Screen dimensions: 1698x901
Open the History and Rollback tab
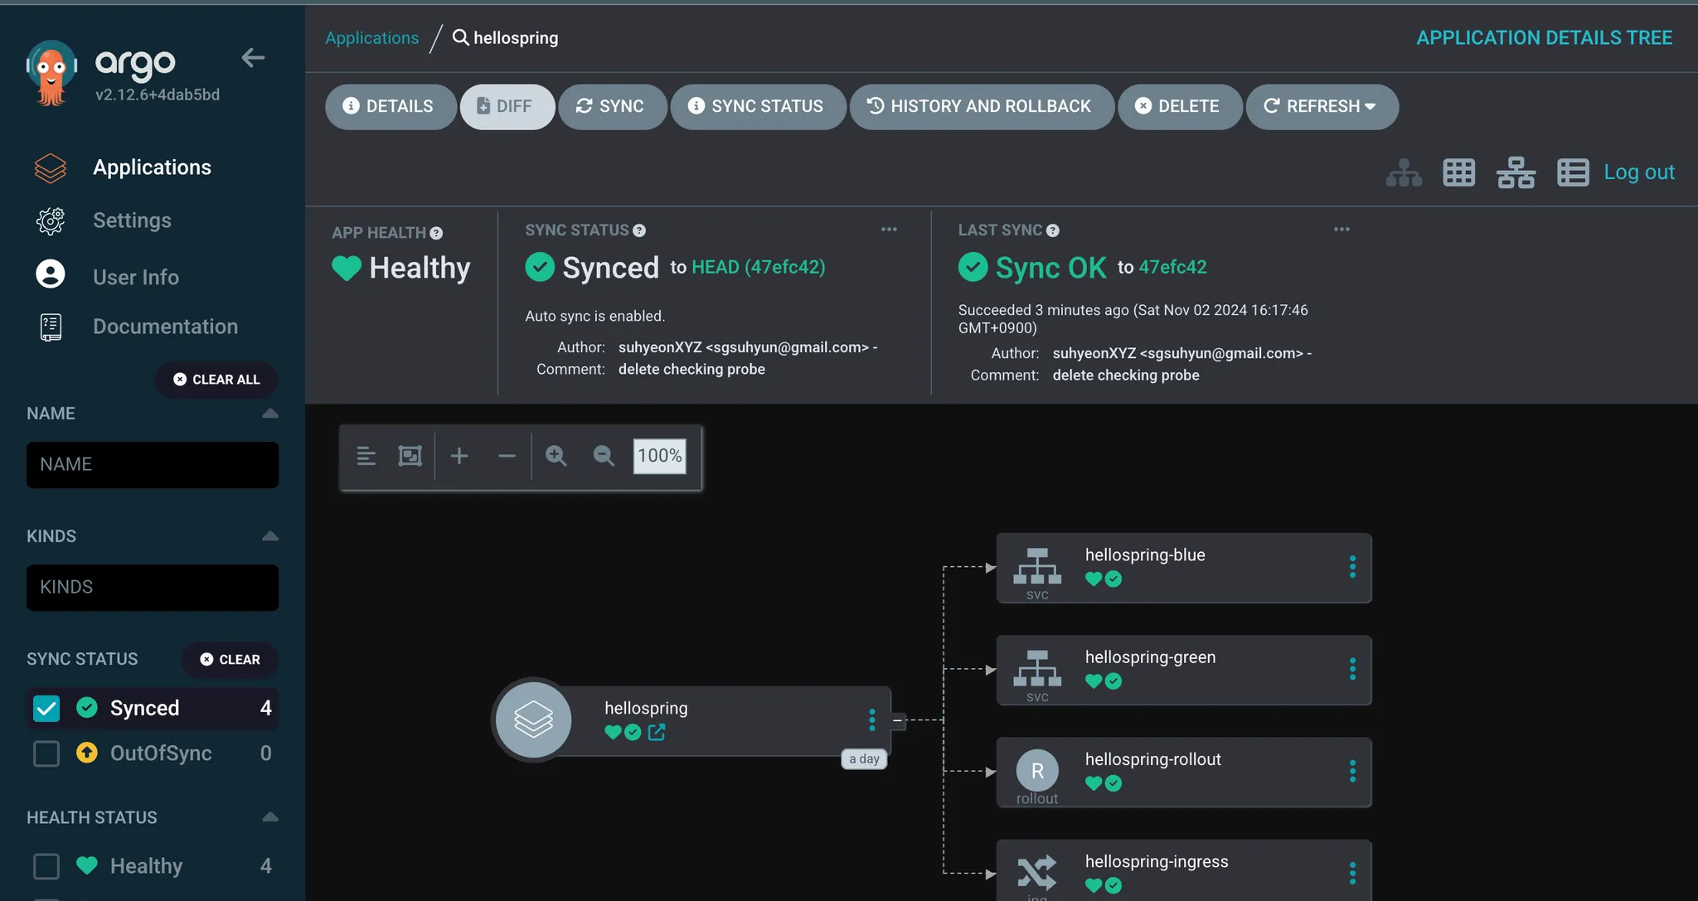coord(981,106)
